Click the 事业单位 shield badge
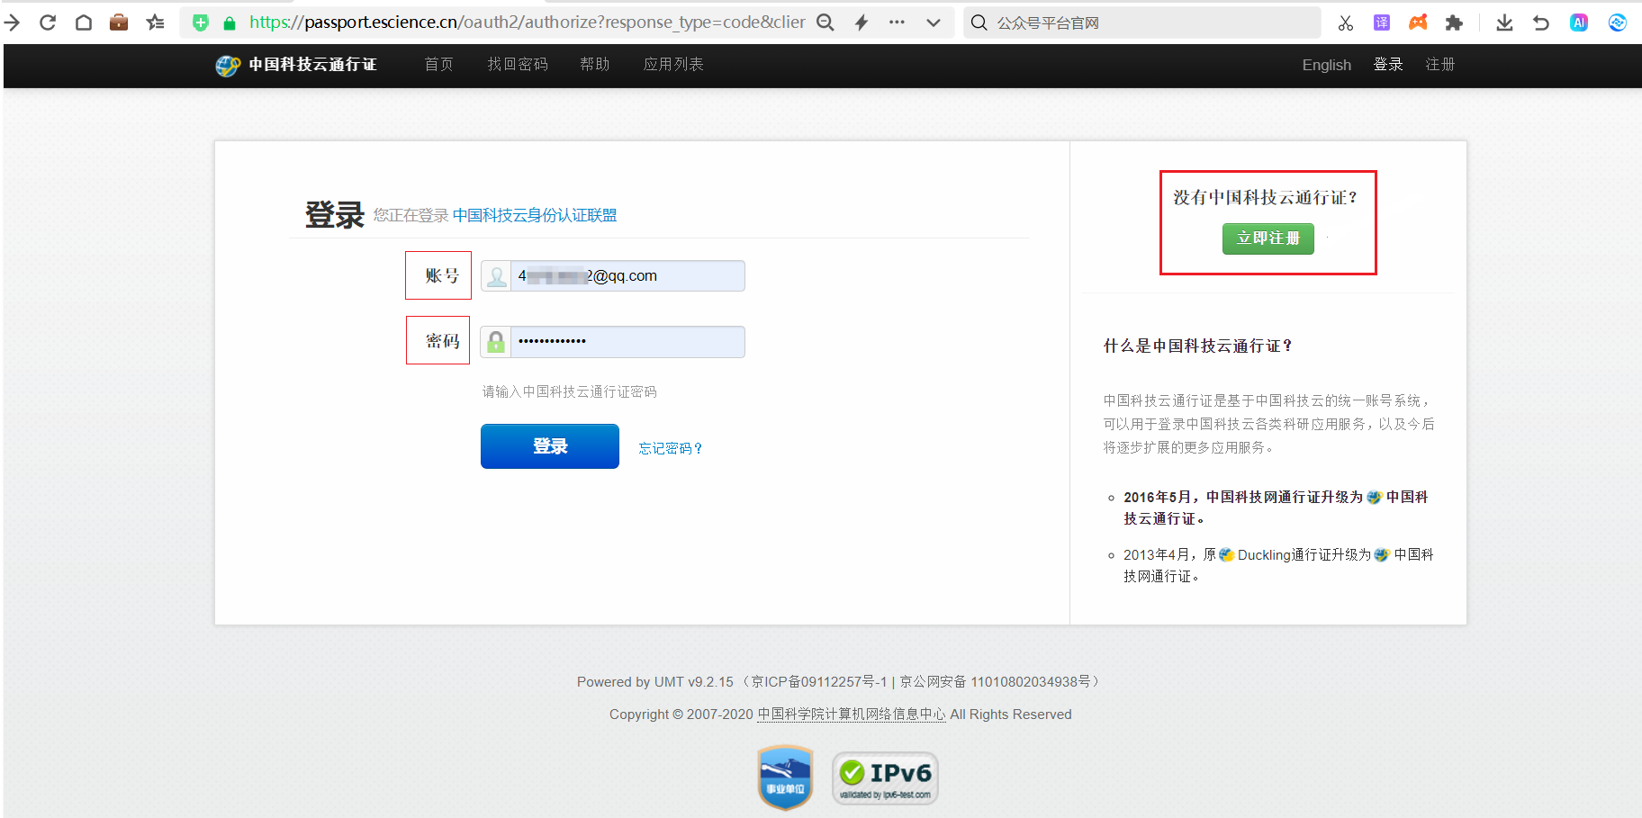 786,778
